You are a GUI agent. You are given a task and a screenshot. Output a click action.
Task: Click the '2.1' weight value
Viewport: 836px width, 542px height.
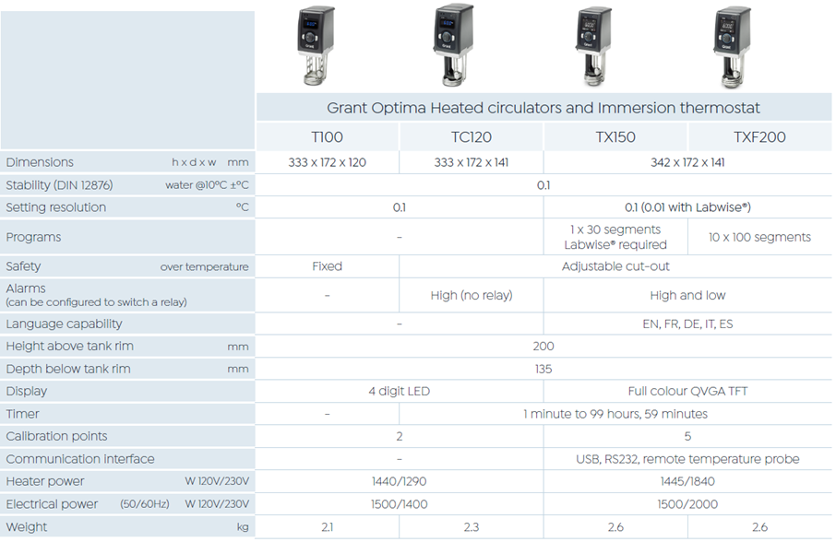click(327, 527)
